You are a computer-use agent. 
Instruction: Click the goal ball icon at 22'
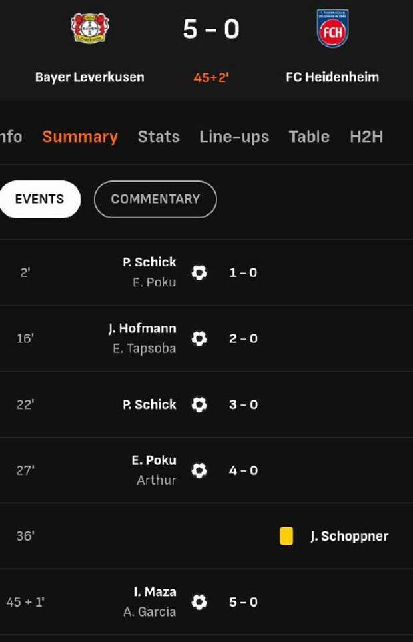point(199,404)
